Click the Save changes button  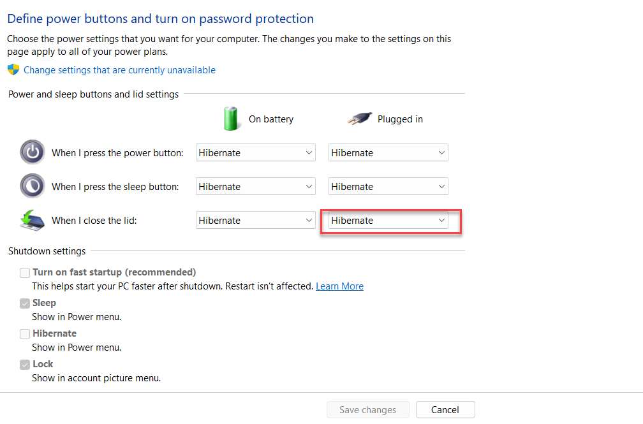pos(368,409)
